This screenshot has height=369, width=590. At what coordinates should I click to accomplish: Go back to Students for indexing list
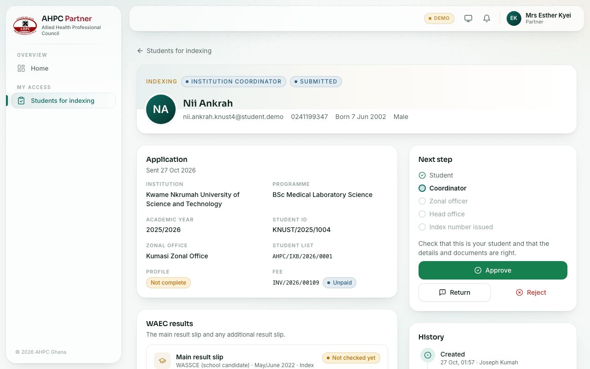[174, 51]
